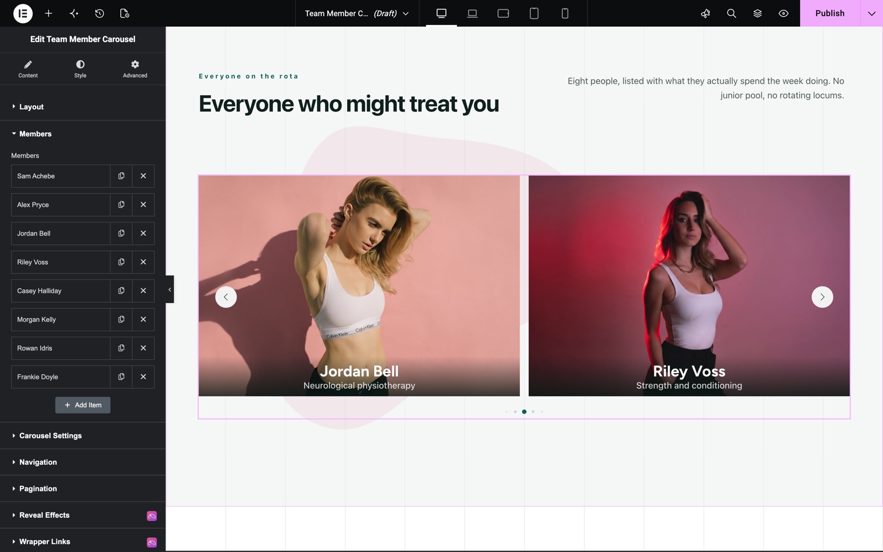Open the Elementor main menu logo
This screenshot has height=552, width=883.
coord(23,13)
